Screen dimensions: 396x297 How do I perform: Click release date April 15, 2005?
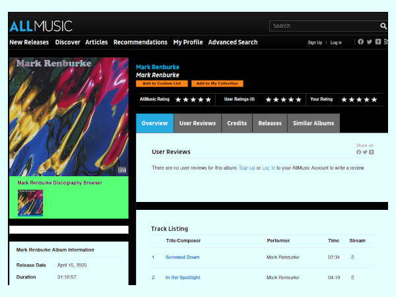[72, 265]
